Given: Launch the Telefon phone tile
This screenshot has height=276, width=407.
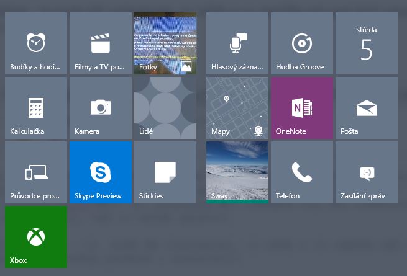Looking at the screenshot, I should [302, 172].
